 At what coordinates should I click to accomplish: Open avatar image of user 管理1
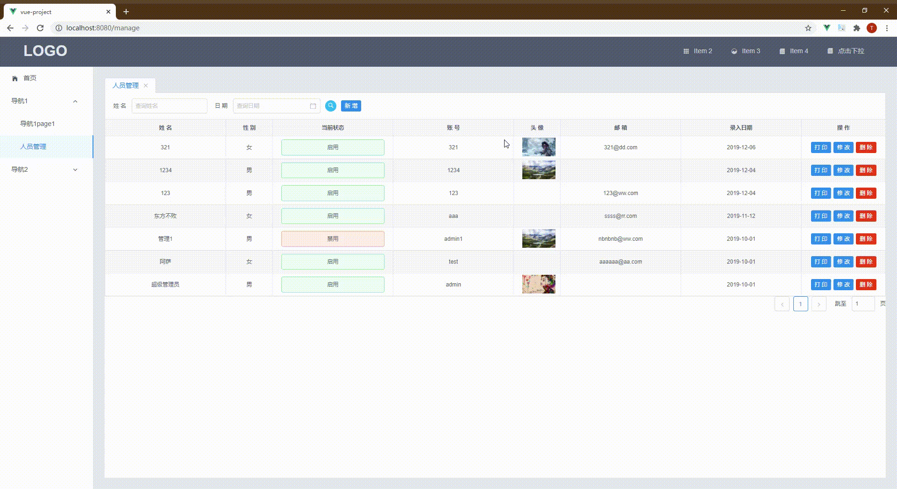coord(539,238)
